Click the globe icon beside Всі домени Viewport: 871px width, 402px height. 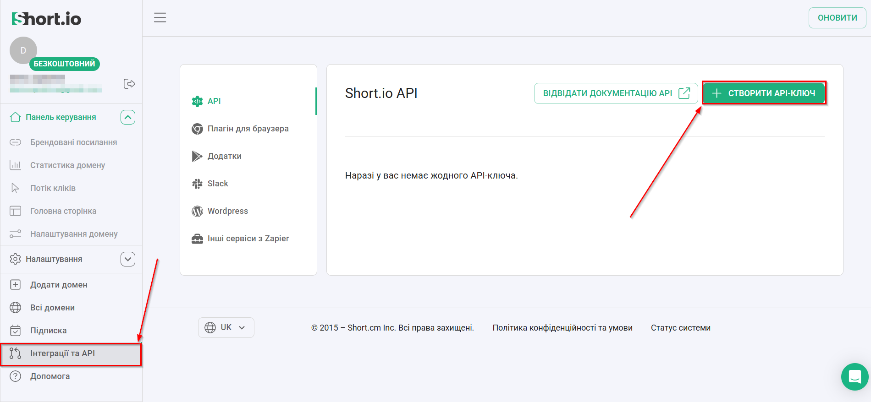16,308
